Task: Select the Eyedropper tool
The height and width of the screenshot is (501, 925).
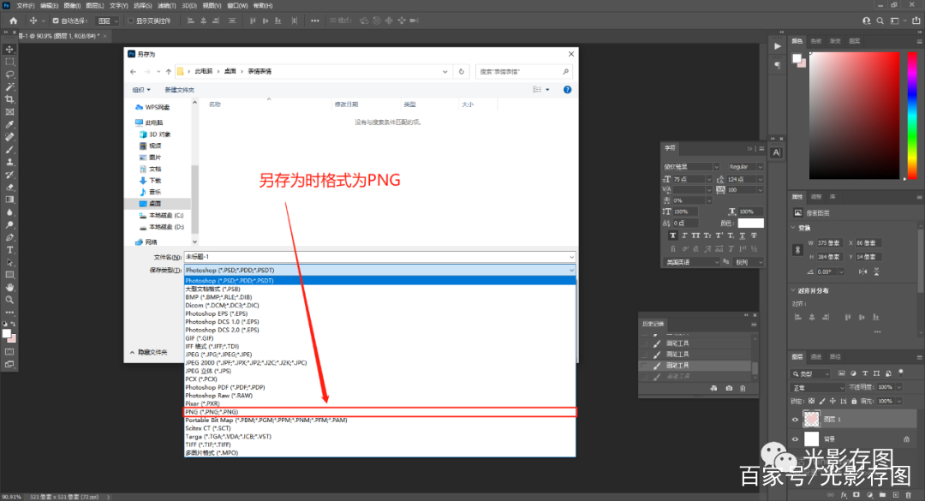Action: click(x=9, y=124)
